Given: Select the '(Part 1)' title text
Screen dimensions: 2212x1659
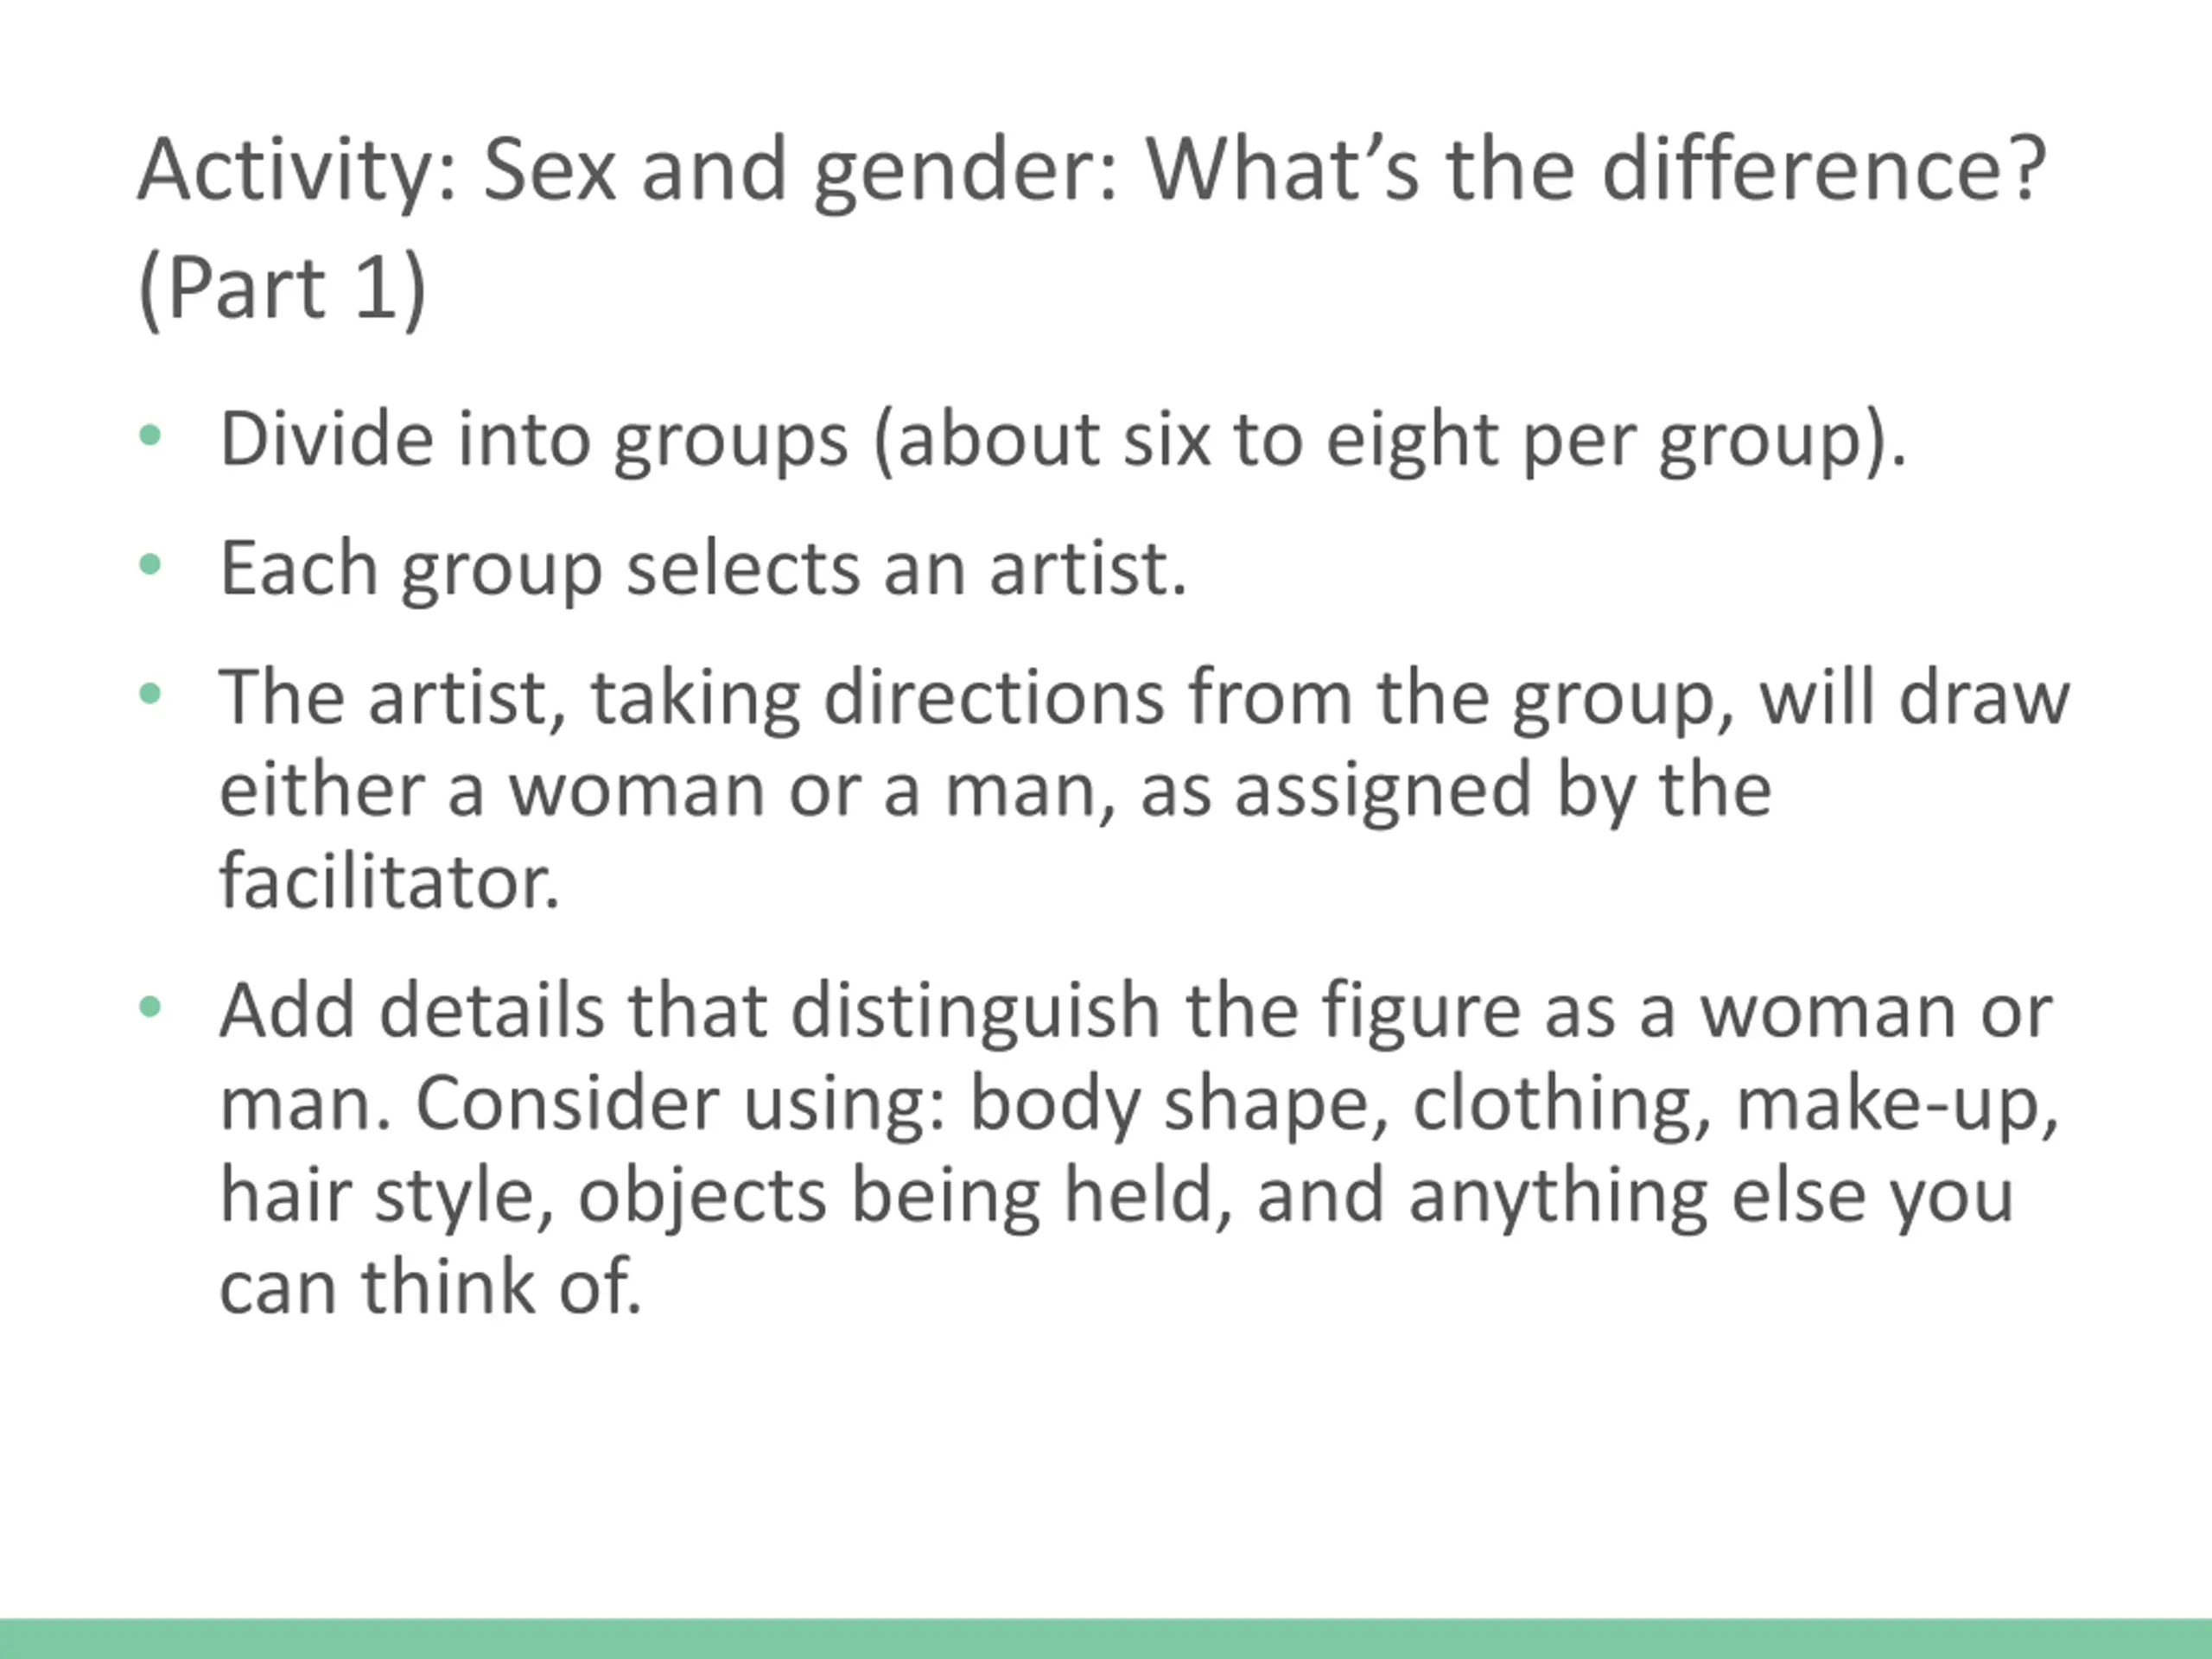Looking at the screenshot, I should (283, 289).
